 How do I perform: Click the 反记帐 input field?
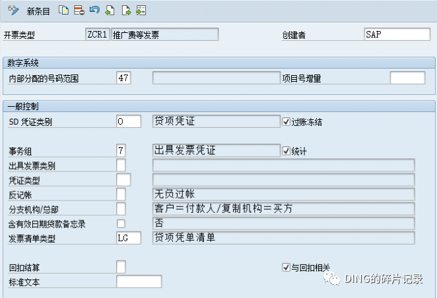(121, 194)
